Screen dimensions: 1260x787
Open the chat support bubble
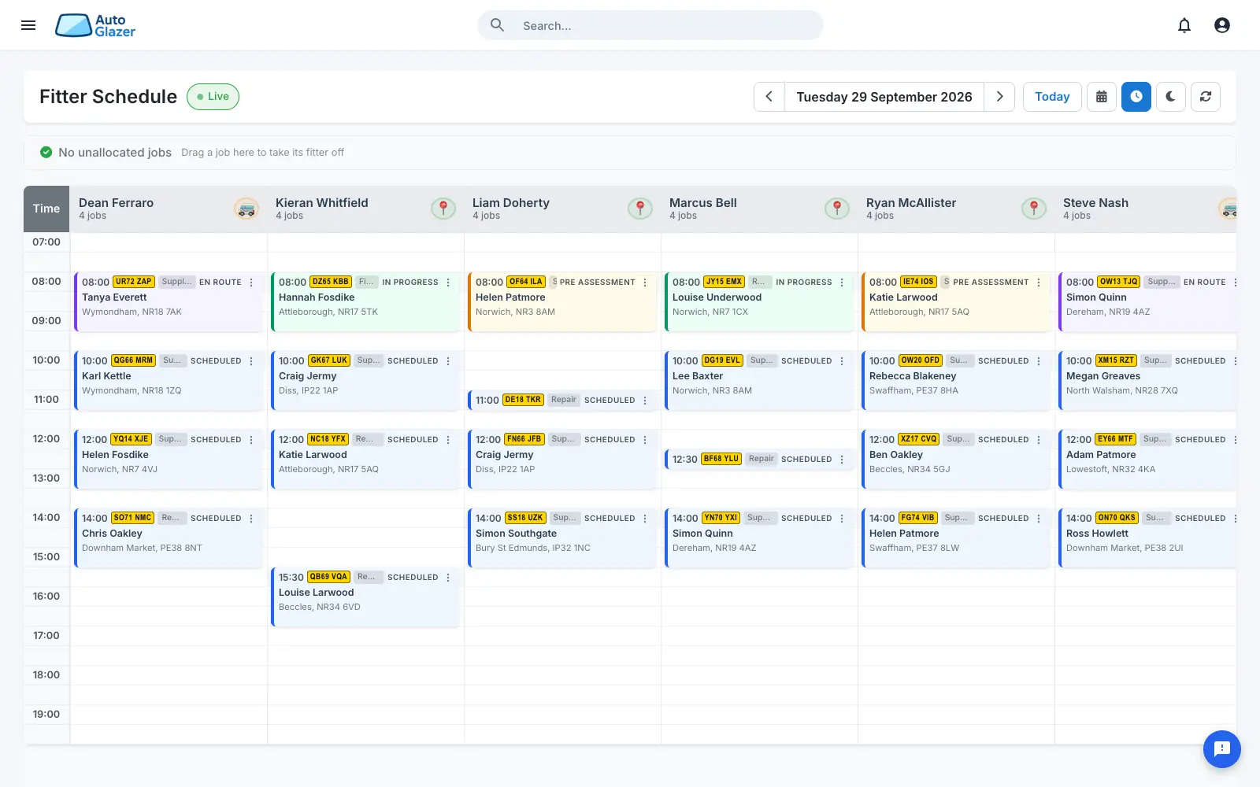1222,748
